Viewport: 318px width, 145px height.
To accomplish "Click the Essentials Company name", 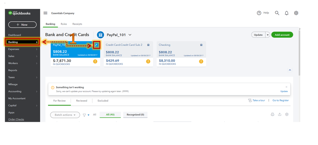I will pos(63,13).
